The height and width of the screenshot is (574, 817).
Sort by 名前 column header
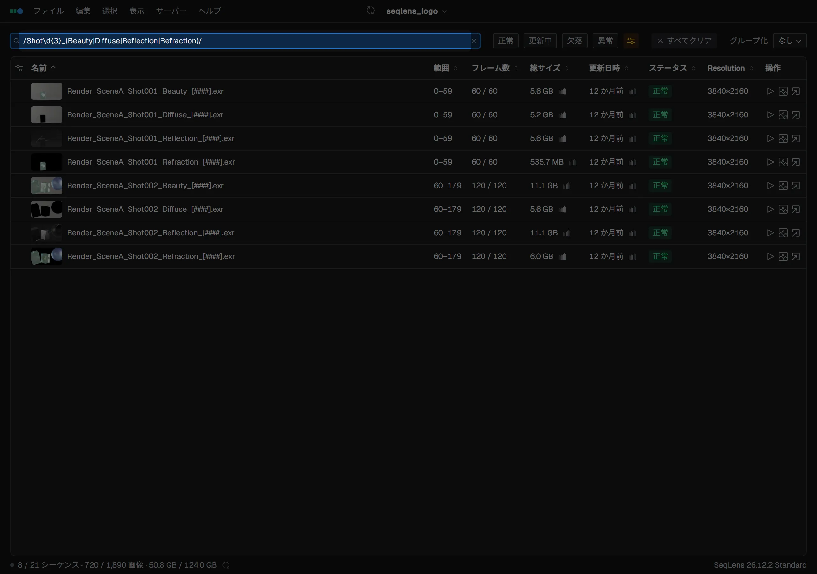43,68
